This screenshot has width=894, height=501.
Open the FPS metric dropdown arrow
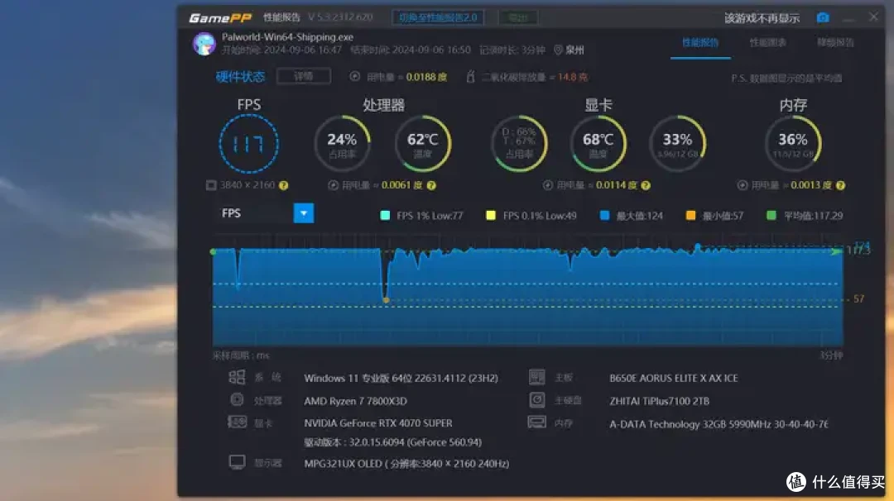[x=304, y=213]
